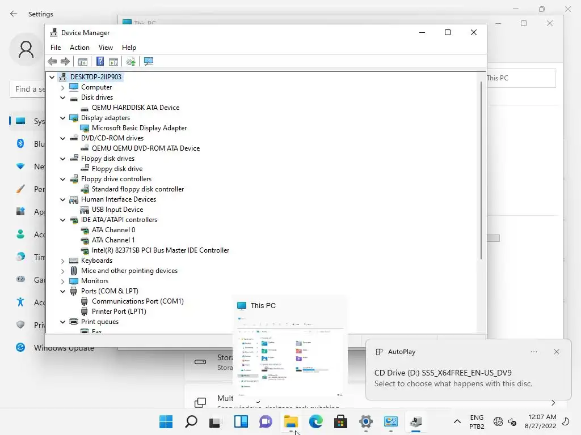Open the Windows Start menu
Image resolution: width=581 pixels, height=435 pixels.
pos(166,421)
